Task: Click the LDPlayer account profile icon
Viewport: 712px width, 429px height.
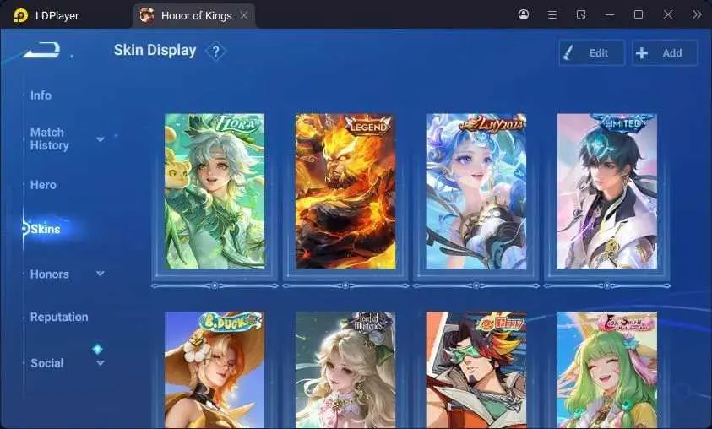Action: (x=523, y=14)
